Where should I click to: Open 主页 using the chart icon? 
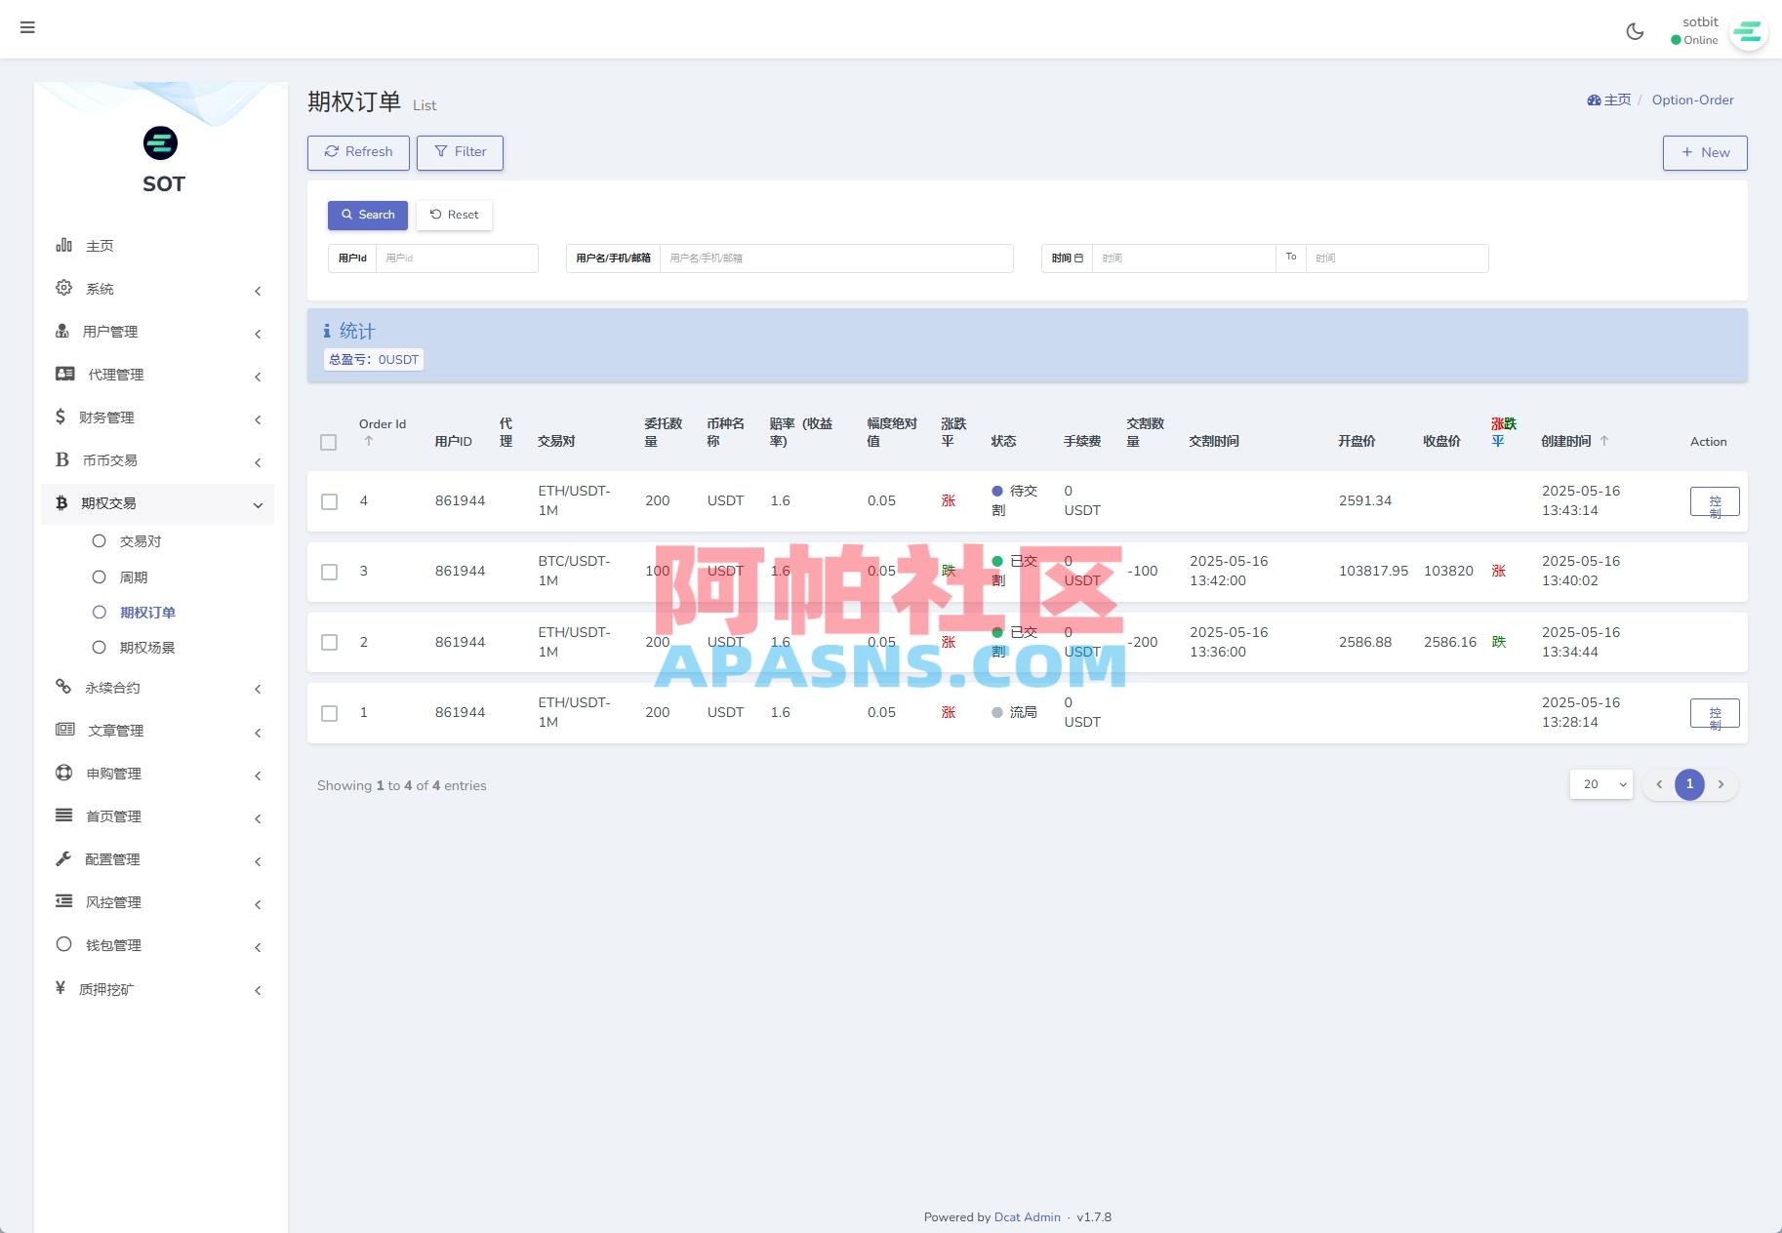point(62,245)
